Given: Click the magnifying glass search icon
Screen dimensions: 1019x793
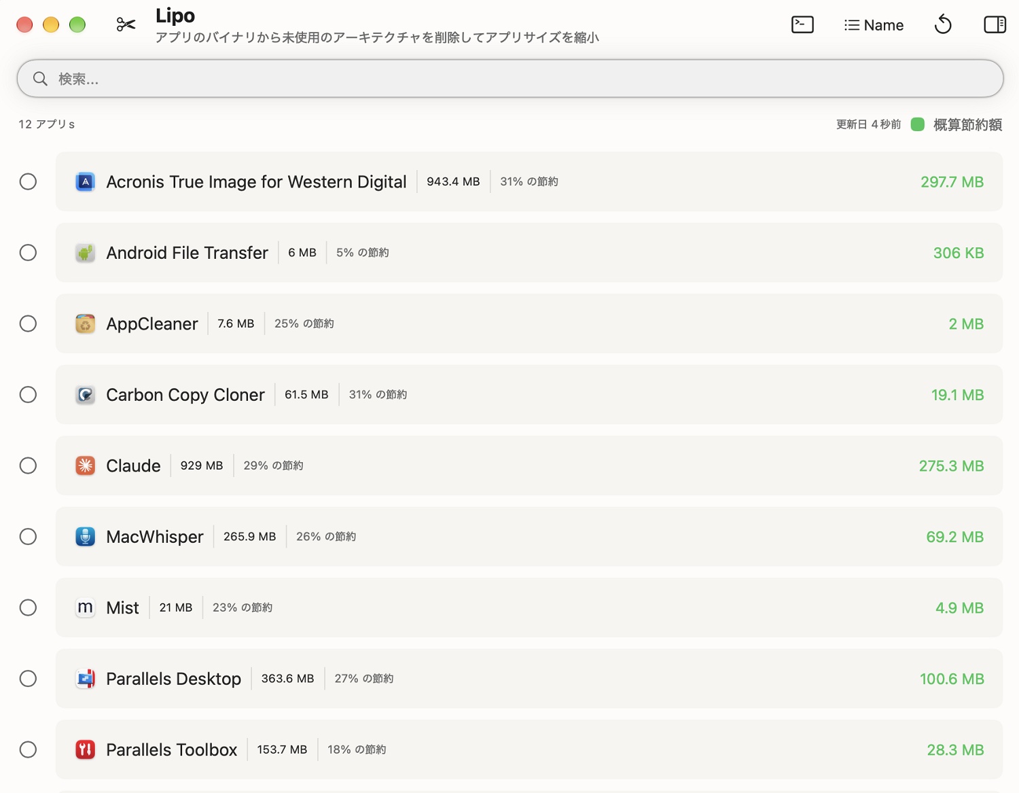Looking at the screenshot, I should [41, 79].
